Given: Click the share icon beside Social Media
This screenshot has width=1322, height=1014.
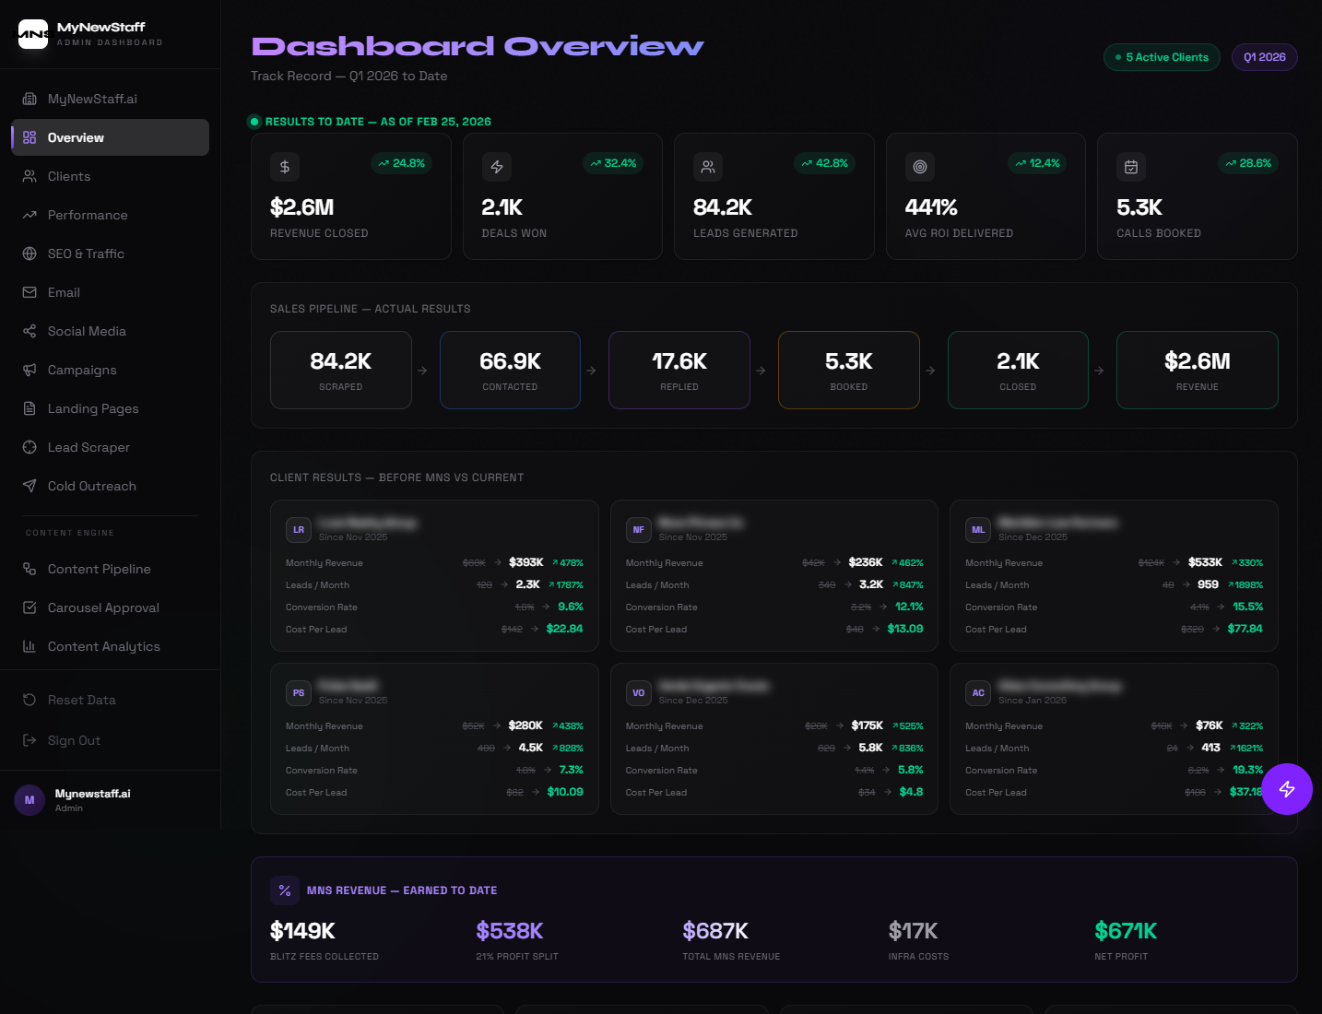Looking at the screenshot, I should [30, 331].
